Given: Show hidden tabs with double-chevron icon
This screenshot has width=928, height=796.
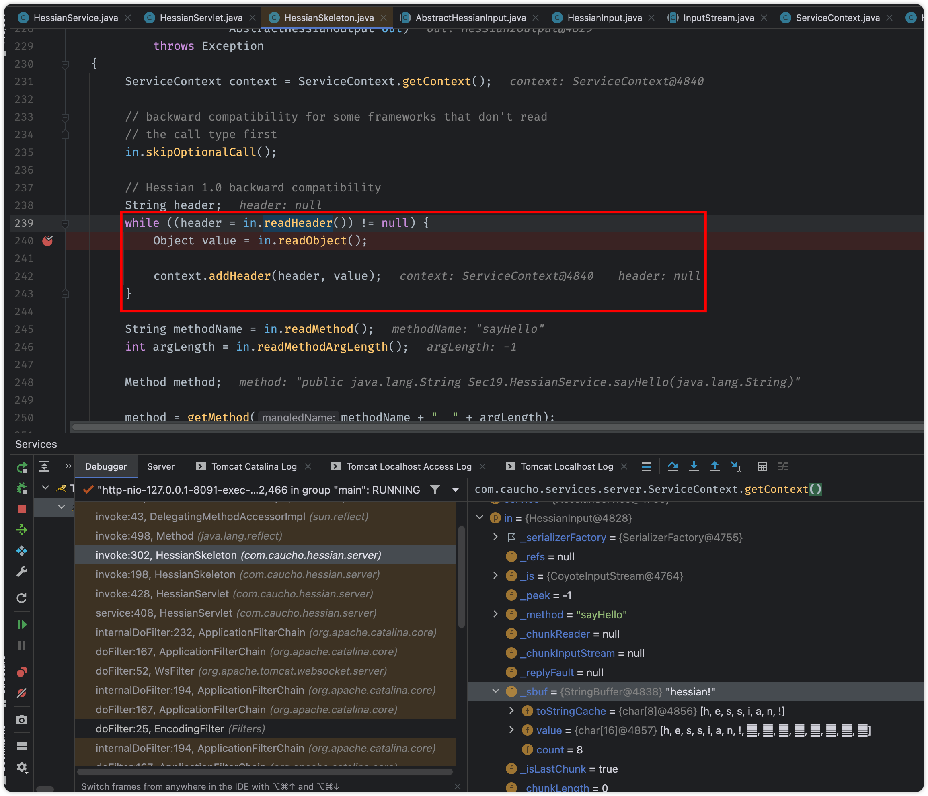Looking at the screenshot, I should (x=68, y=466).
